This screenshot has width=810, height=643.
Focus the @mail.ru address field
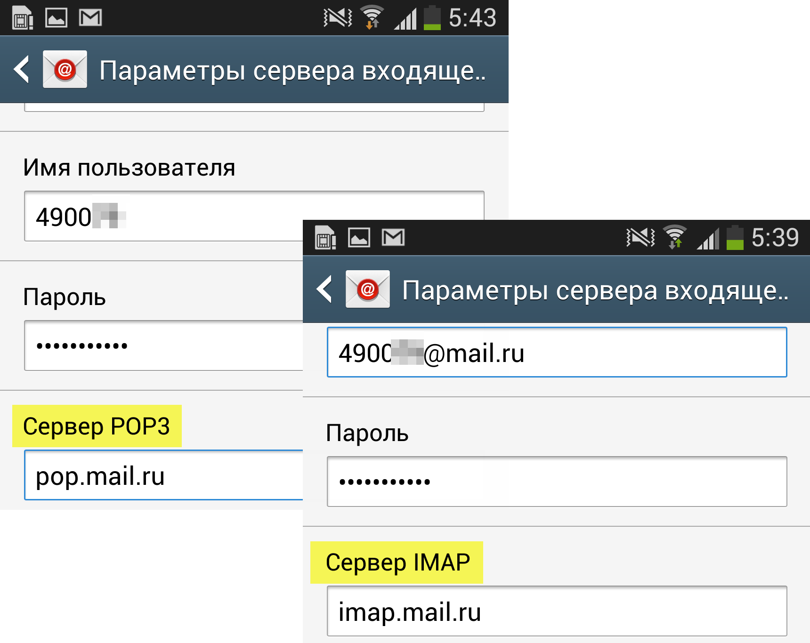(x=557, y=352)
